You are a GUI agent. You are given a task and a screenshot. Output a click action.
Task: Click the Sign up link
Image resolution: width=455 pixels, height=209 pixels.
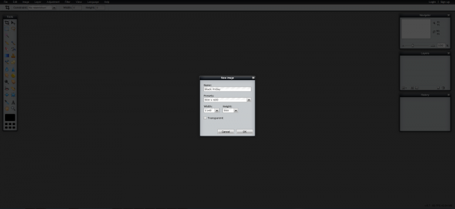445,2
